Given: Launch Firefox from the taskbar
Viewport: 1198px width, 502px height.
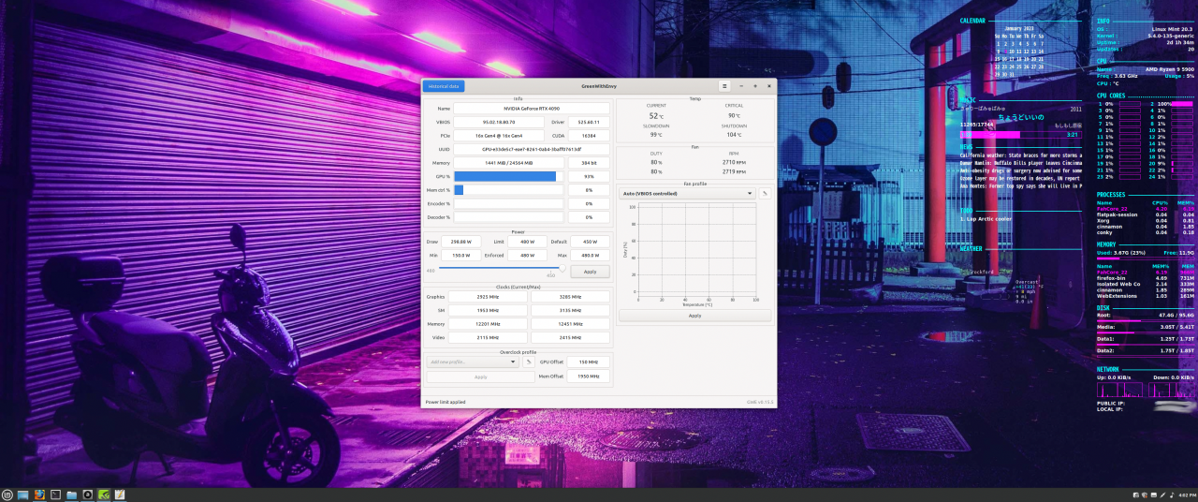Looking at the screenshot, I should pyautogui.click(x=39, y=494).
